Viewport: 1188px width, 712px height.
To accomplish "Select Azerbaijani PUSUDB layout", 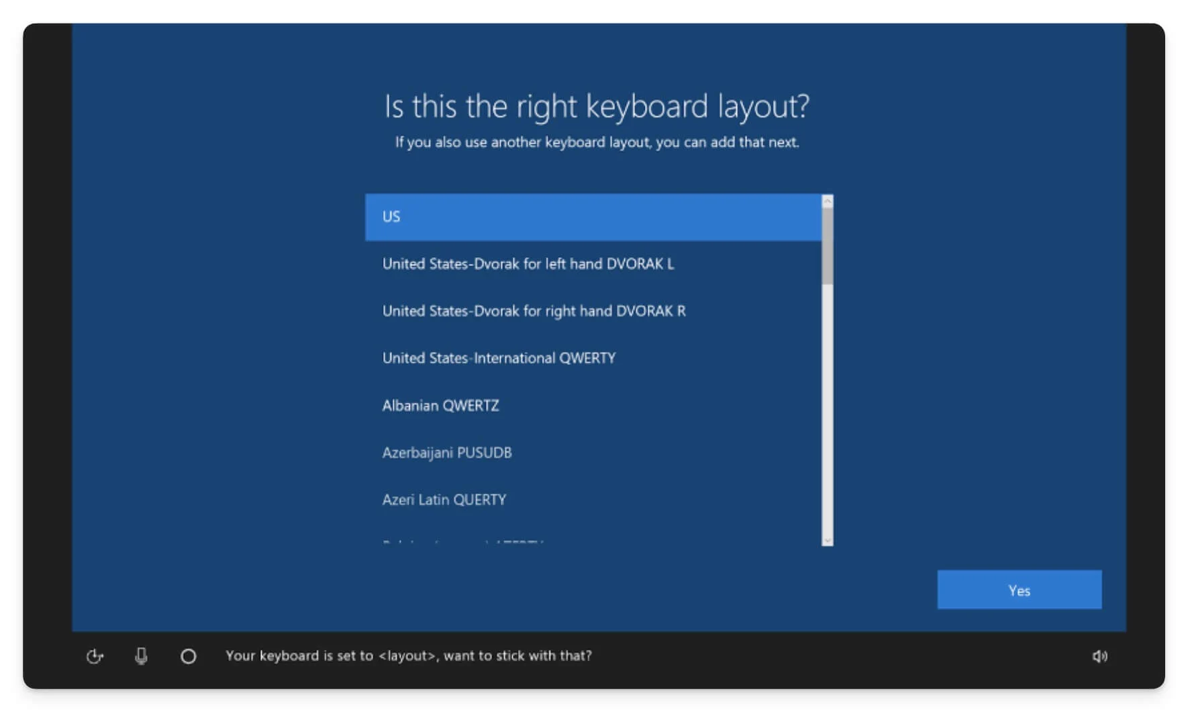I will [593, 453].
